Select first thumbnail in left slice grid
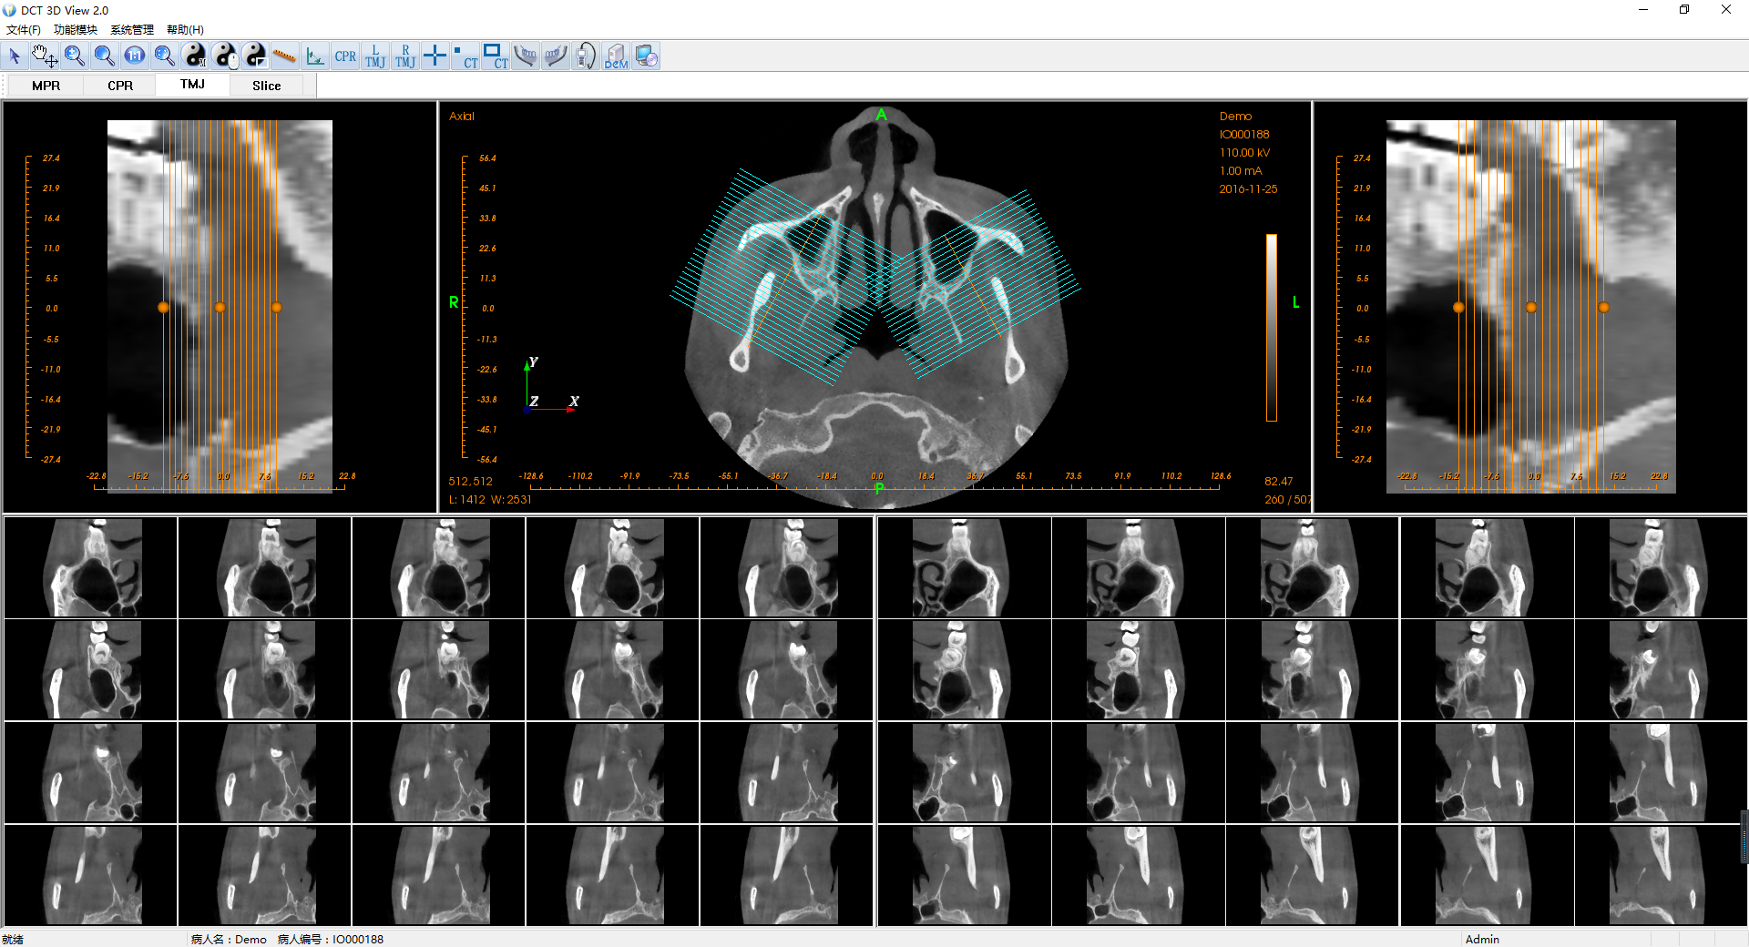1749x947 pixels. coord(90,567)
